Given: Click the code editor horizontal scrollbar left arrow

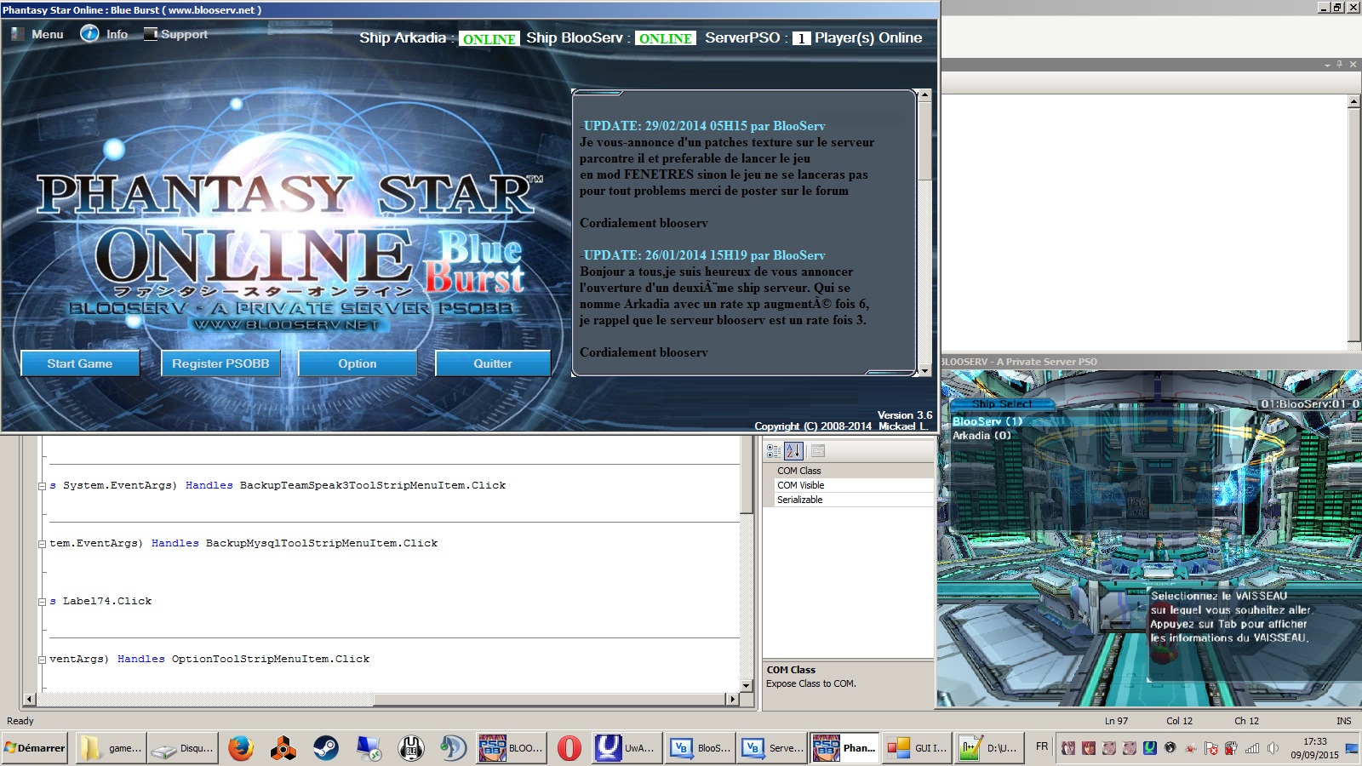Looking at the screenshot, I should (30, 700).
